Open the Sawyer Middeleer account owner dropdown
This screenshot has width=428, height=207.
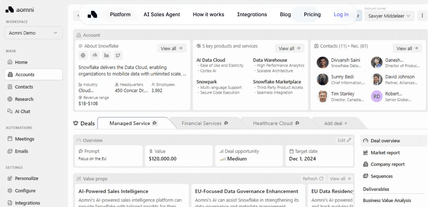tap(389, 16)
